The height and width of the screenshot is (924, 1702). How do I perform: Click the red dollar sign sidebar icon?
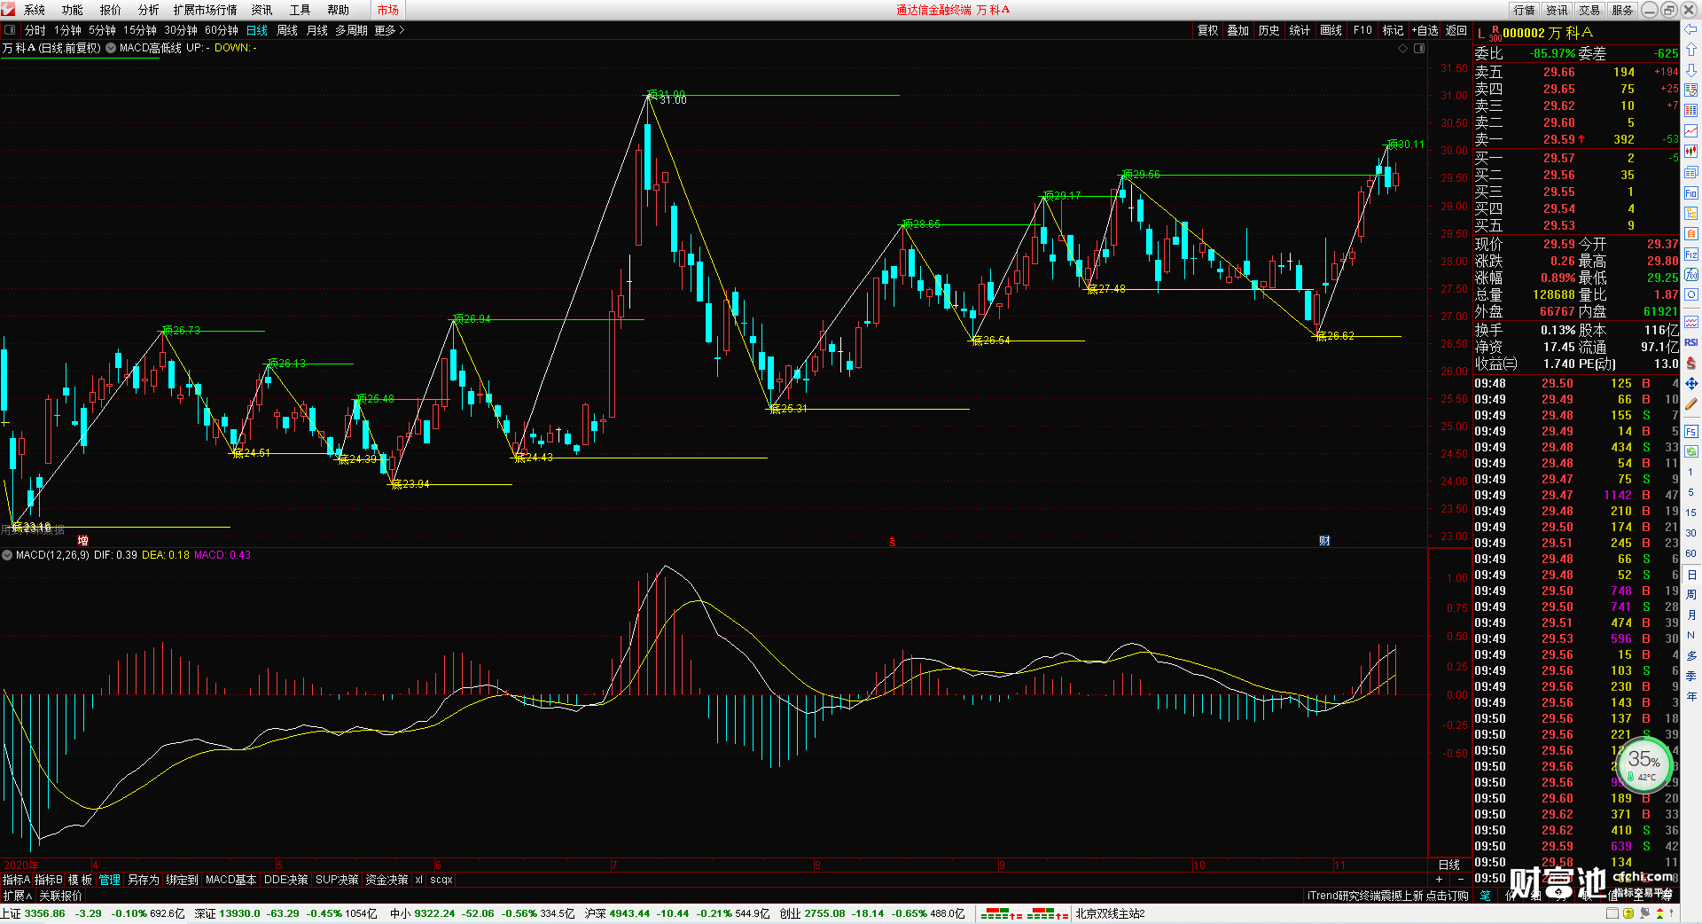(1691, 363)
